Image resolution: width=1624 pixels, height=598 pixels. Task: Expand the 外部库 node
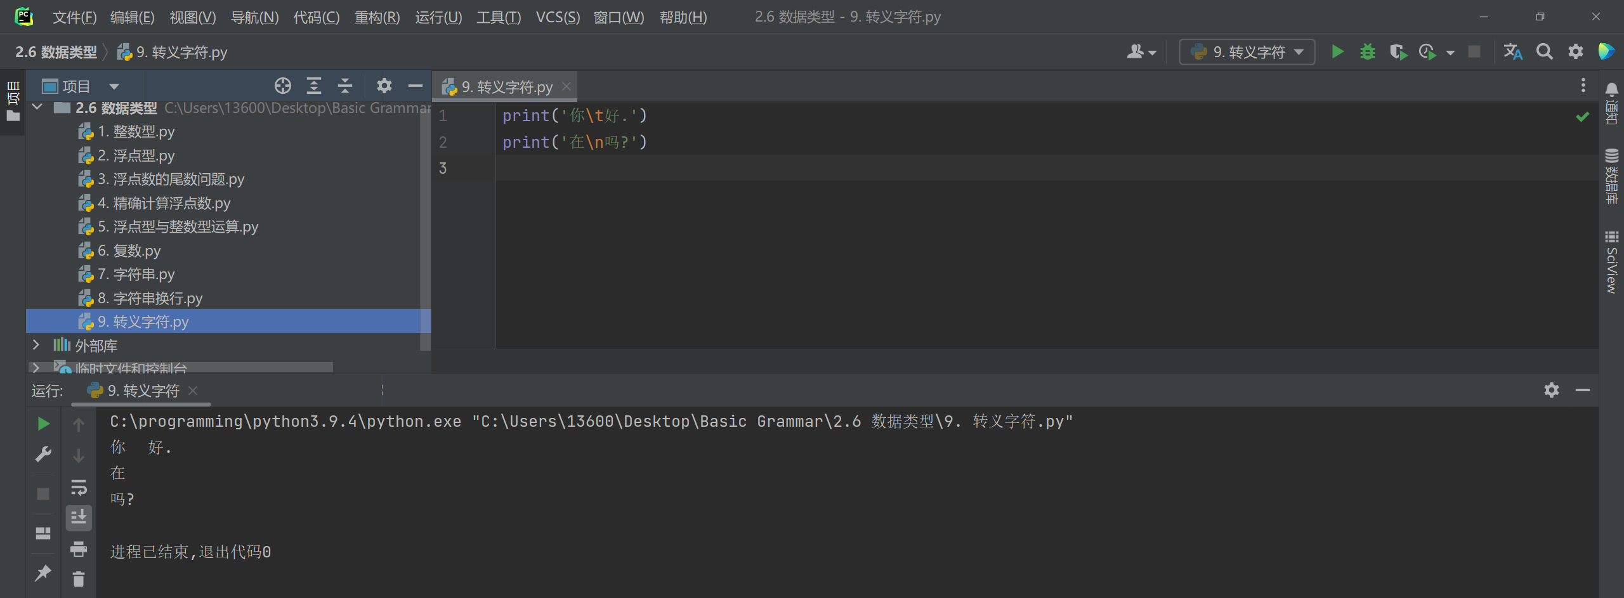tap(36, 345)
